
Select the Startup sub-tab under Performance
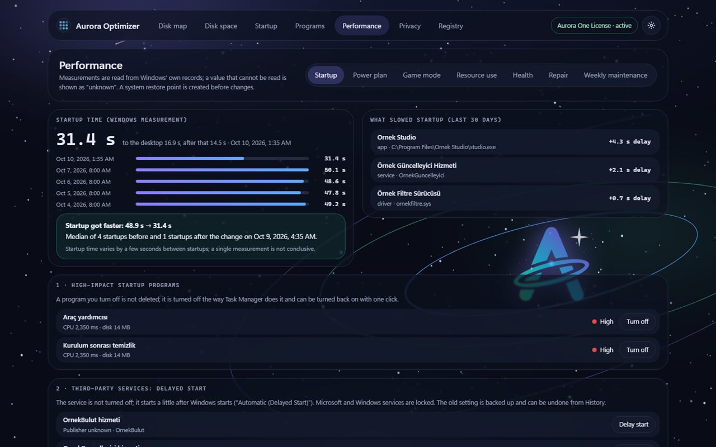coord(326,75)
